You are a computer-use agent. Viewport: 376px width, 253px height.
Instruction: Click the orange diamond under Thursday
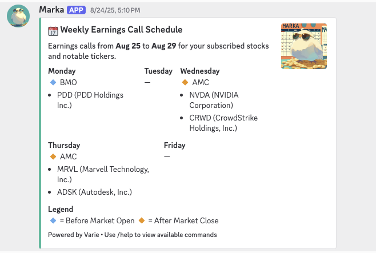[x=53, y=156]
